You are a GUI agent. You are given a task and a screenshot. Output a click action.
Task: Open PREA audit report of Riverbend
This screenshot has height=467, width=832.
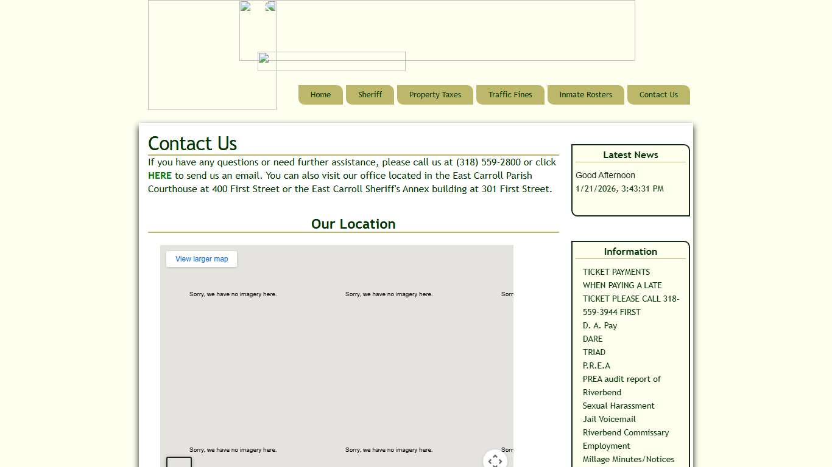coord(621,379)
